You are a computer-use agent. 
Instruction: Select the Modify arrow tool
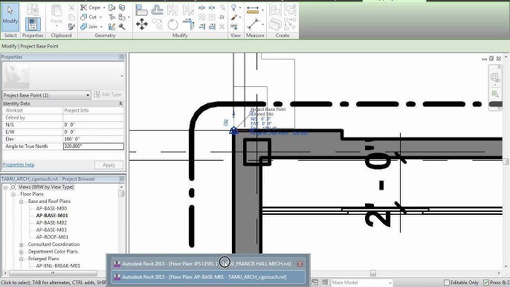10,17
